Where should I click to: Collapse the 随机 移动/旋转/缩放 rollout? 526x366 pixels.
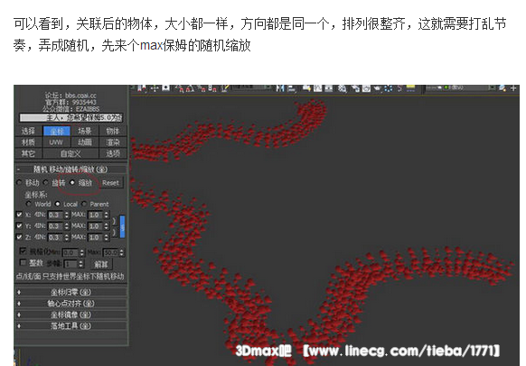(x=70, y=169)
